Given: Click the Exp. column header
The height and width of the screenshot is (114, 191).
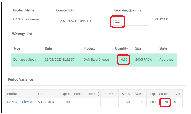Looking at the screenshot, I should pyautogui.click(x=153, y=94).
